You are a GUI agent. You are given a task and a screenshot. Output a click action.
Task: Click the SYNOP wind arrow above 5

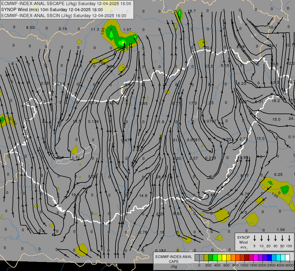255,238
